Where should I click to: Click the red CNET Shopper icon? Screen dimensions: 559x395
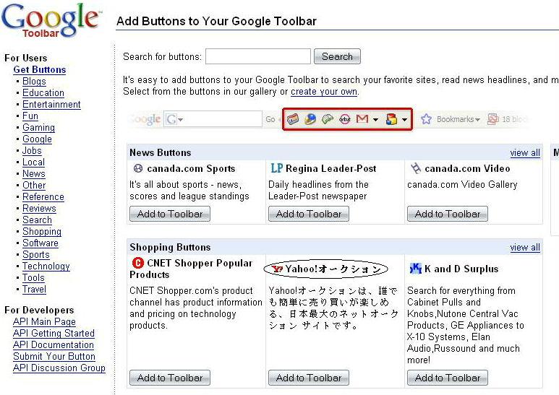pyautogui.click(x=137, y=263)
